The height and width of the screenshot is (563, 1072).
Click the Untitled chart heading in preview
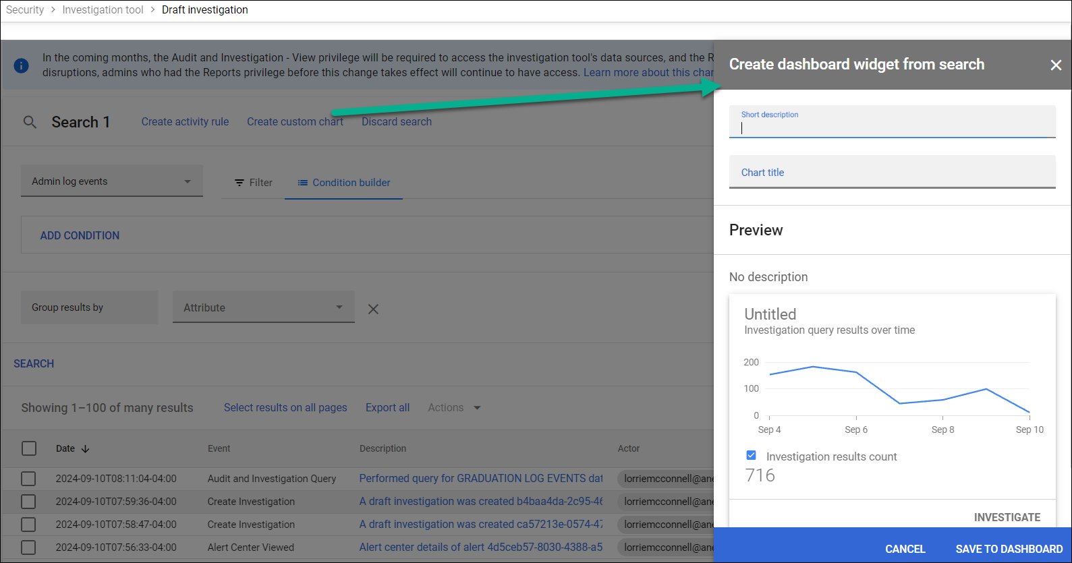[770, 314]
